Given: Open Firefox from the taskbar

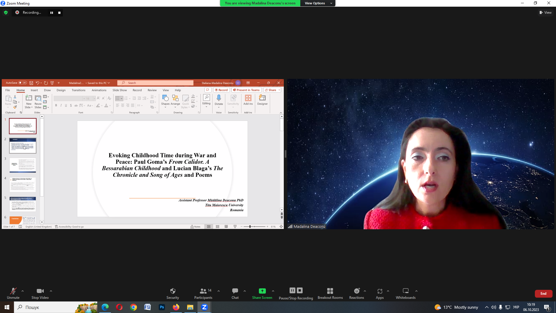Looking at the screenshot, I should pyautogui.click(x=176, y=307).
